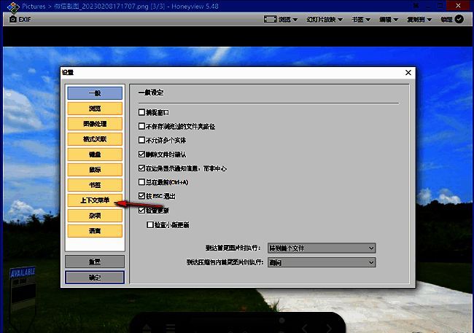Expand the 复制到 dropdown in toolbar
This screenshot has height=333, width=474.
pyautogui.click(x=419, y=20)
